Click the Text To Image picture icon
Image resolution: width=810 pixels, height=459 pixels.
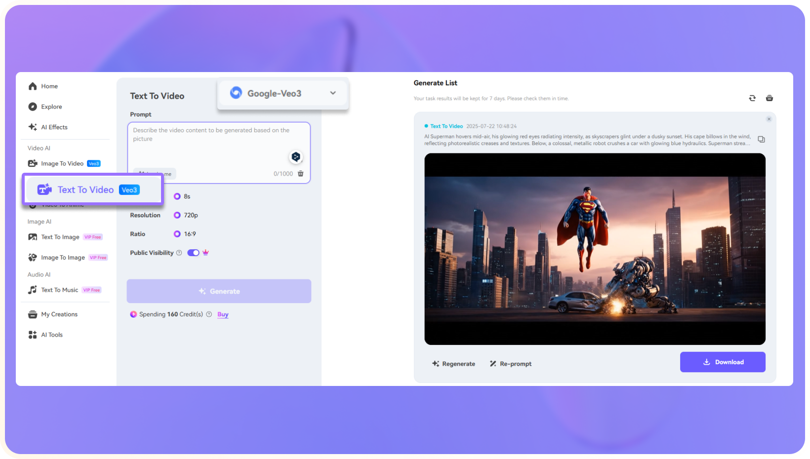(x=33, y=237)
